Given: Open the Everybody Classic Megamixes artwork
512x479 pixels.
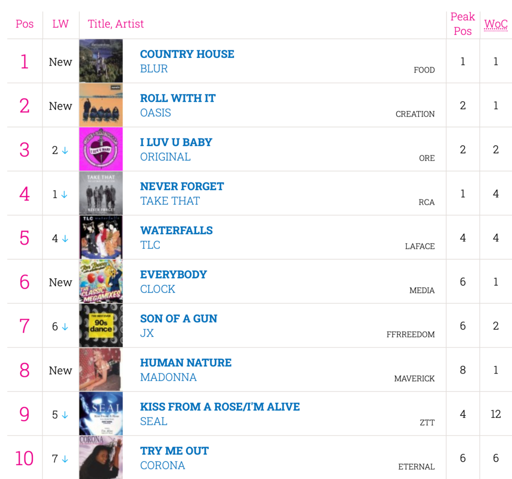Looking at the screenshot, I should click(x=100, y=281).
